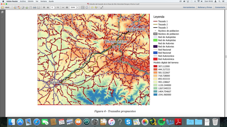Open App Store from the Dock
The image size is (227, 127).
tap(20, 122)
